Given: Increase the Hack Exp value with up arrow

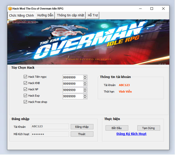Looking at the screenshot, I should (x=85, y=95).
